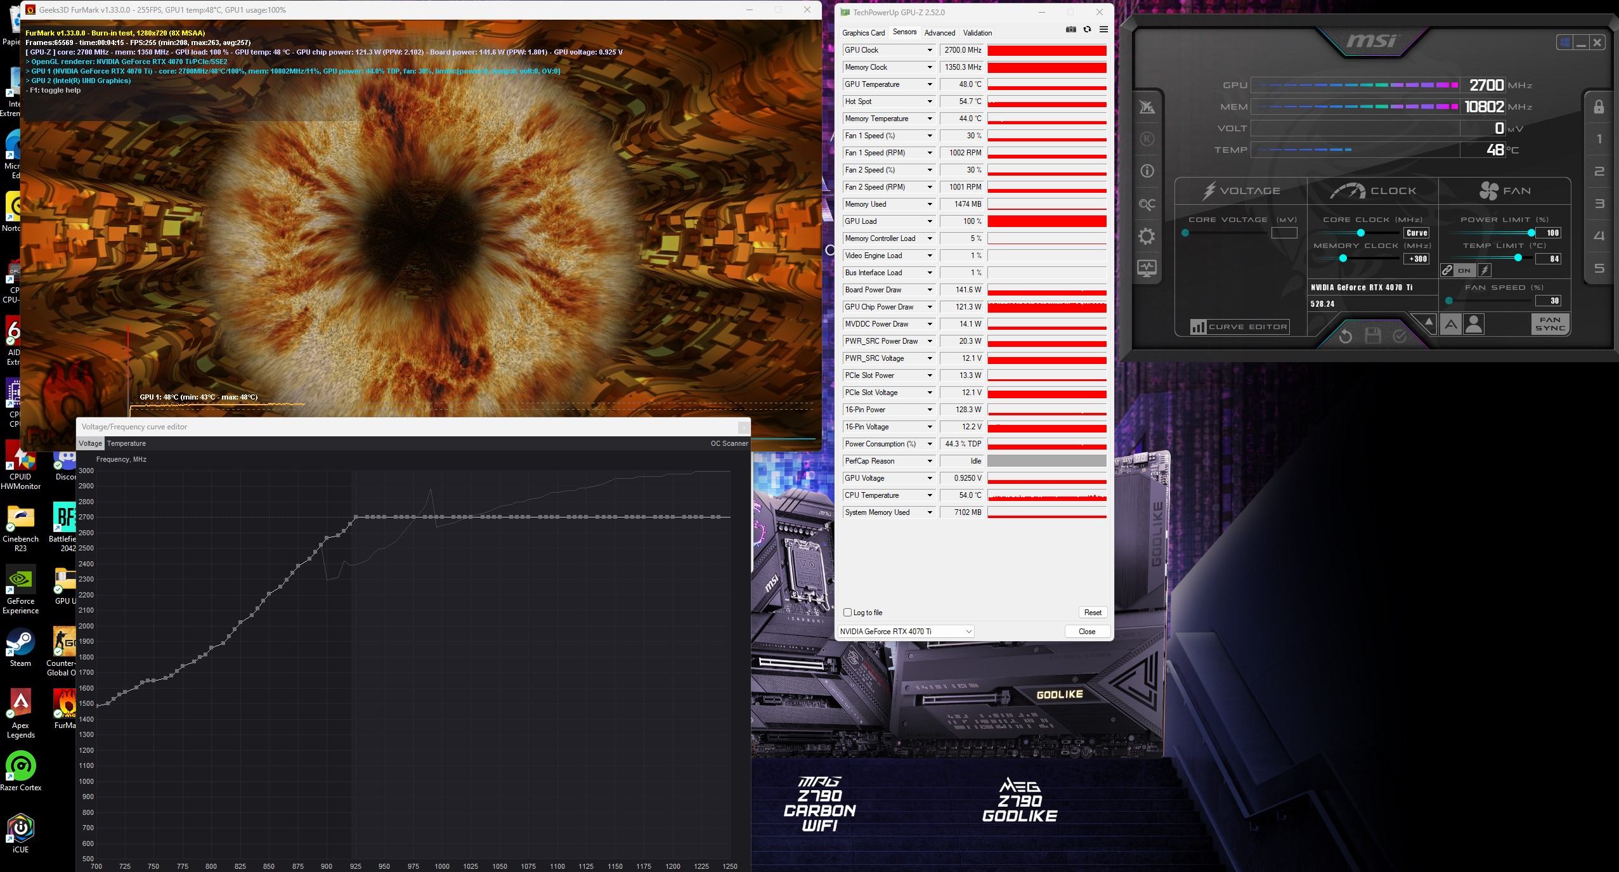Open the hardware monitor icon in Afterburner
The height and width of the screenshot is (872, 1619).
point(1147,269)
